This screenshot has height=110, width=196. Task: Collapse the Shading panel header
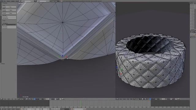point(5,3)
